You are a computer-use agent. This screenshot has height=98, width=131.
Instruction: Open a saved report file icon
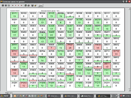tap(35, 5)
